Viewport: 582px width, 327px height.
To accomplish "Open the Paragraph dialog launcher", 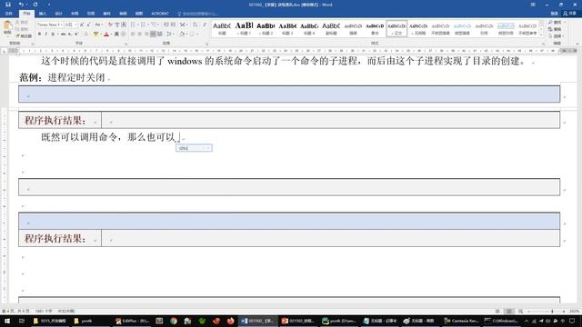I will tap(207, 44).
